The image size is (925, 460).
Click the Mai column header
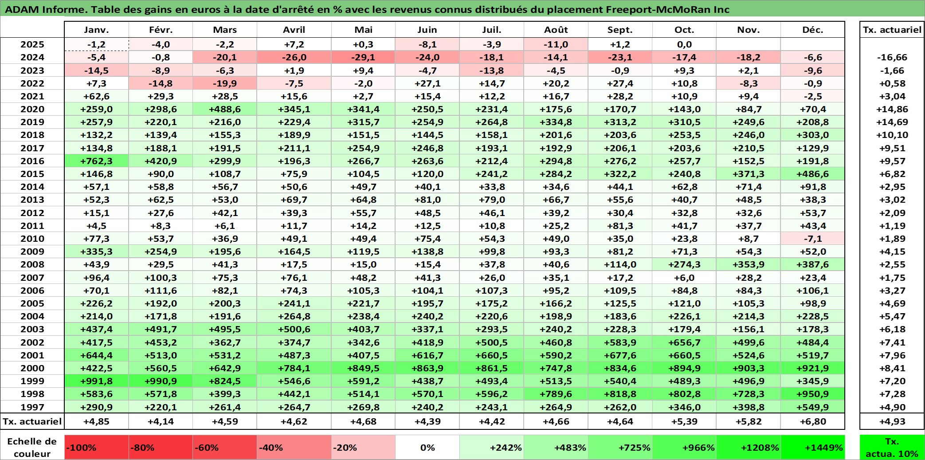(x=363, y=30)
